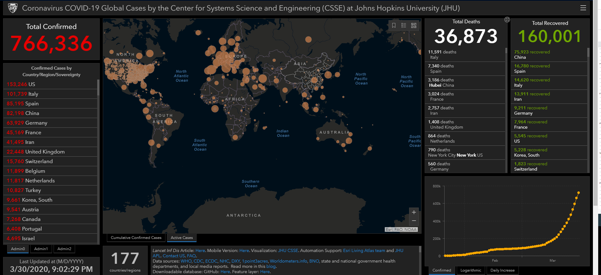Open the BNO data source link
The image size is (601, 275).
pyautogui.click(x=314, y=261)
